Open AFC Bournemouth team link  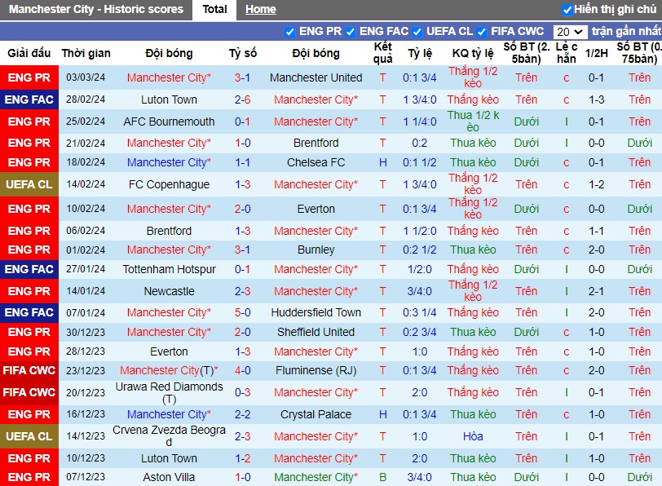click(x=169, y=121)
